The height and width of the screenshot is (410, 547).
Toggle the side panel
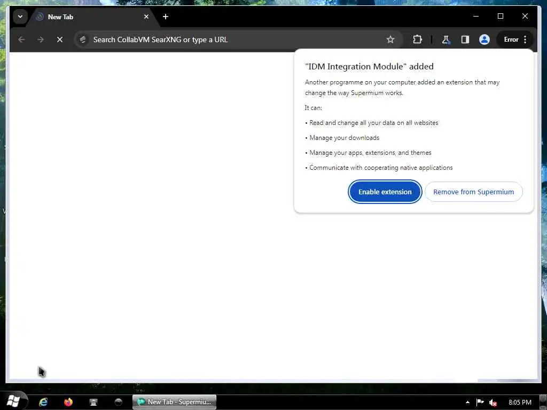[x=465, y=40]
